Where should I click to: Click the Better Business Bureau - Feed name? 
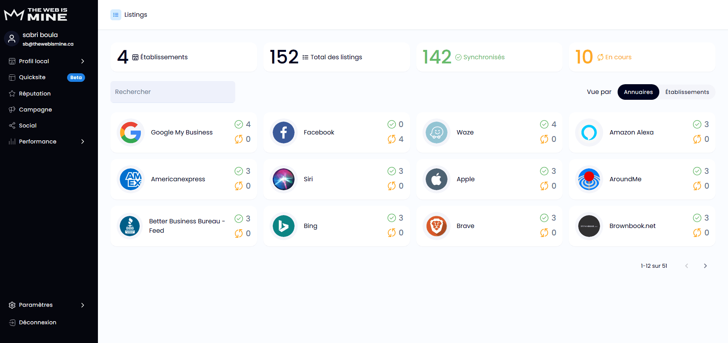187,226
